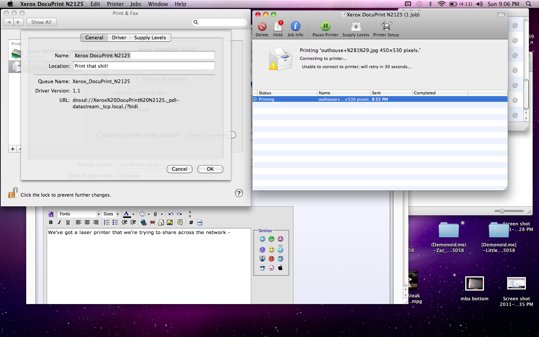This screenshot has width=539, height=337.
Task: Confirm printer settings with OK
Action: pos(210,169)
